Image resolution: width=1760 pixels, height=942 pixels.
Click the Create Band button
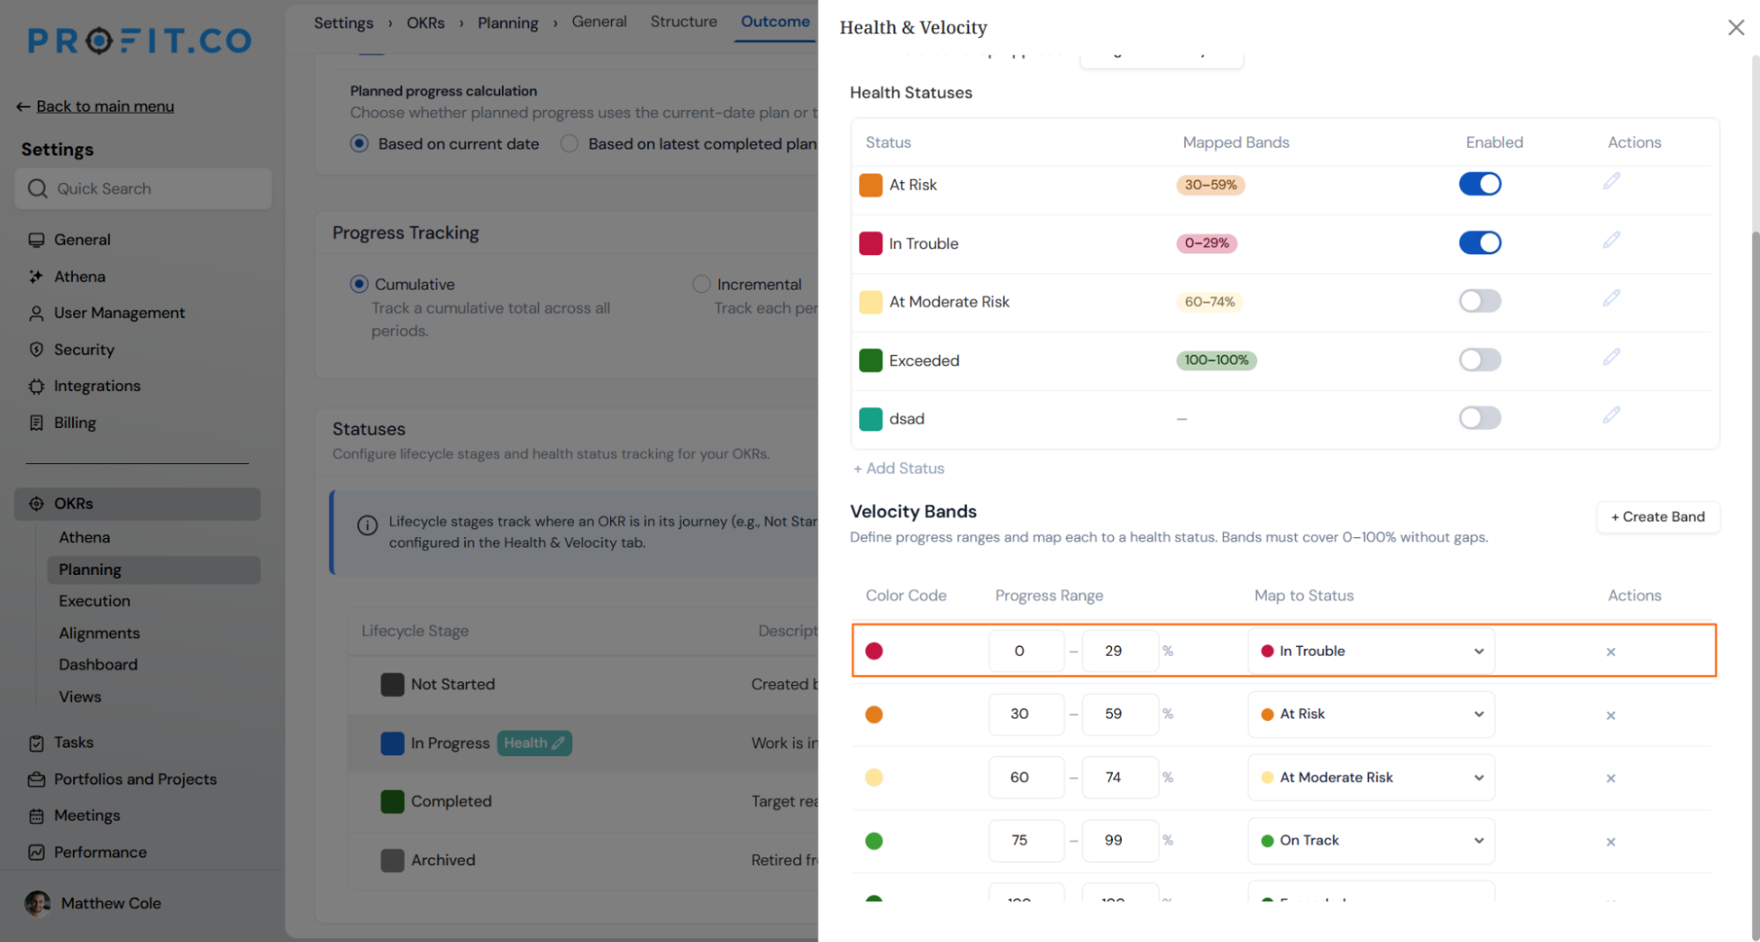pos(1658,517)
